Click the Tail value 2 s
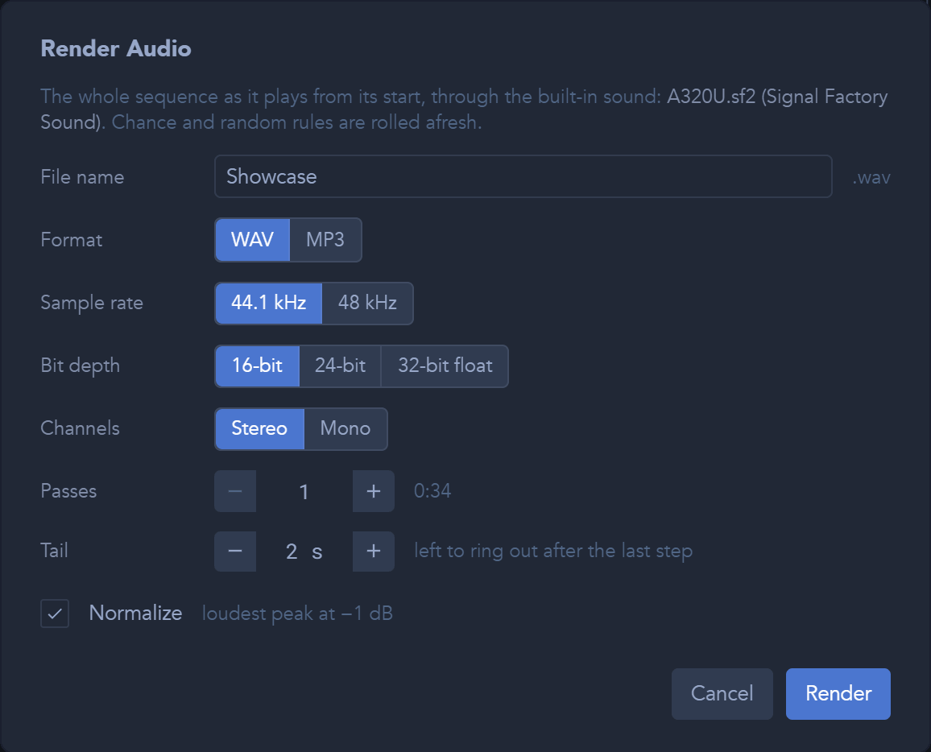 click(x=304, y=552)
